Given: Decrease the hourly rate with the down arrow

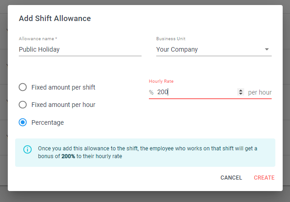Looking at the screenshot, I should 241,94.
